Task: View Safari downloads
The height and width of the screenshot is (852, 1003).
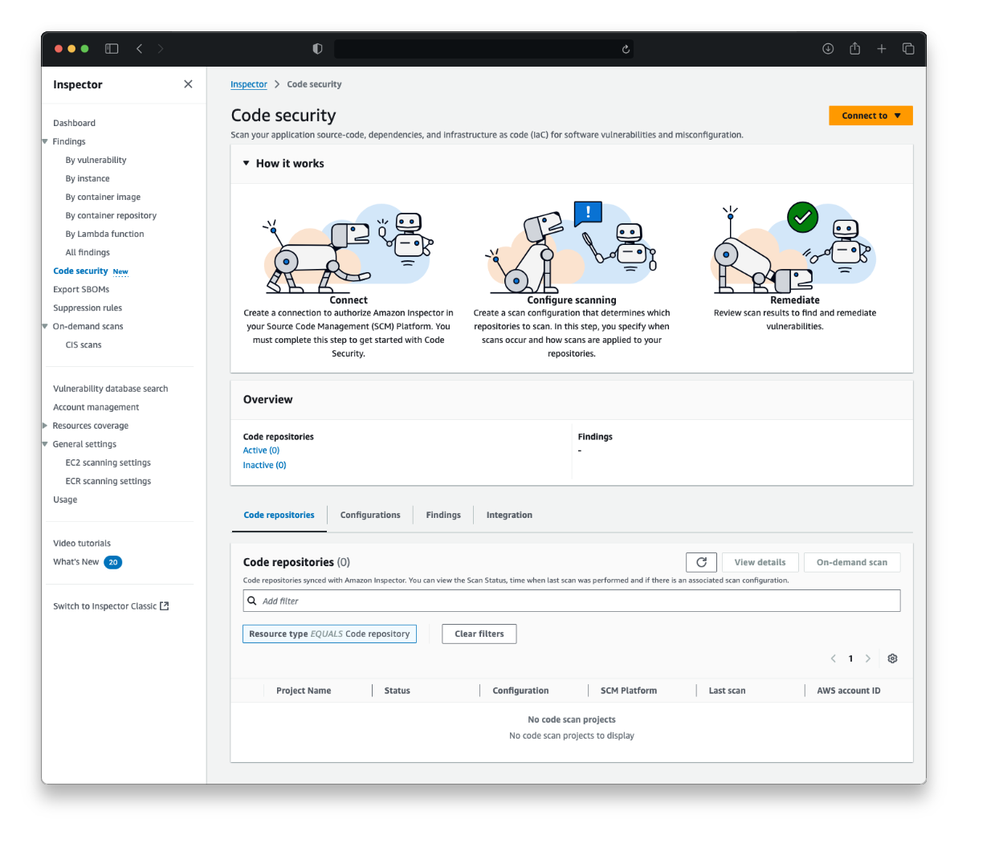Action: tap(827, 48)
